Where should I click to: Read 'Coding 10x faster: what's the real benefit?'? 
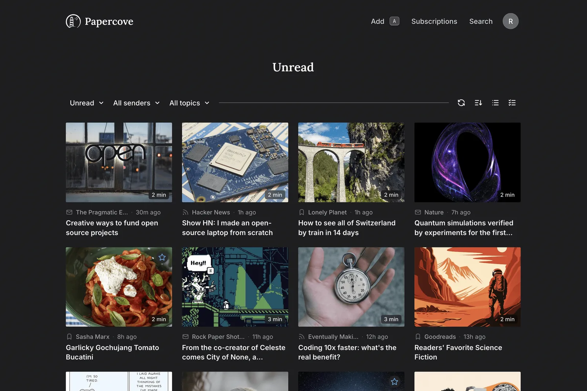(x=347, y=352)
